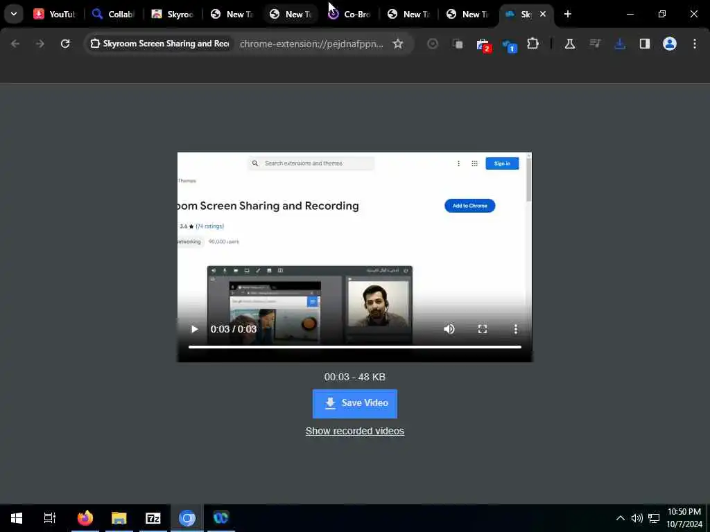The width and height of the screenshot is (710, 532).
Task: Click the Save Video button
Action: click(x=354, y=404)
